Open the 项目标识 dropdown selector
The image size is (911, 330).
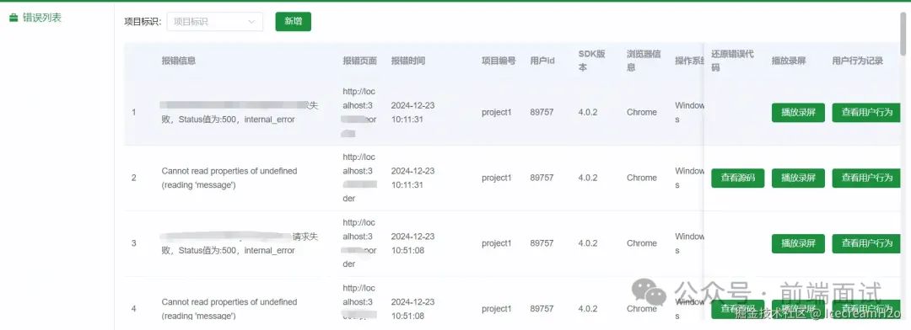214,21
